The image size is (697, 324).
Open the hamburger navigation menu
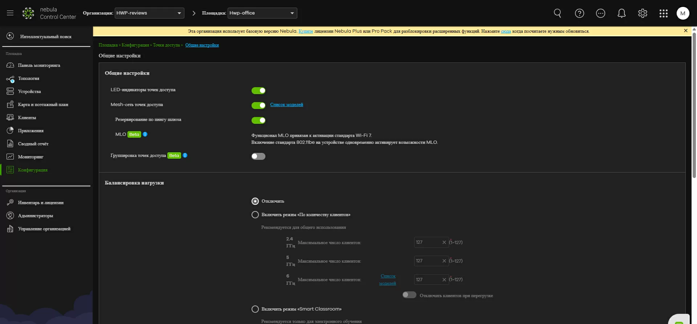tap(10, 13)
